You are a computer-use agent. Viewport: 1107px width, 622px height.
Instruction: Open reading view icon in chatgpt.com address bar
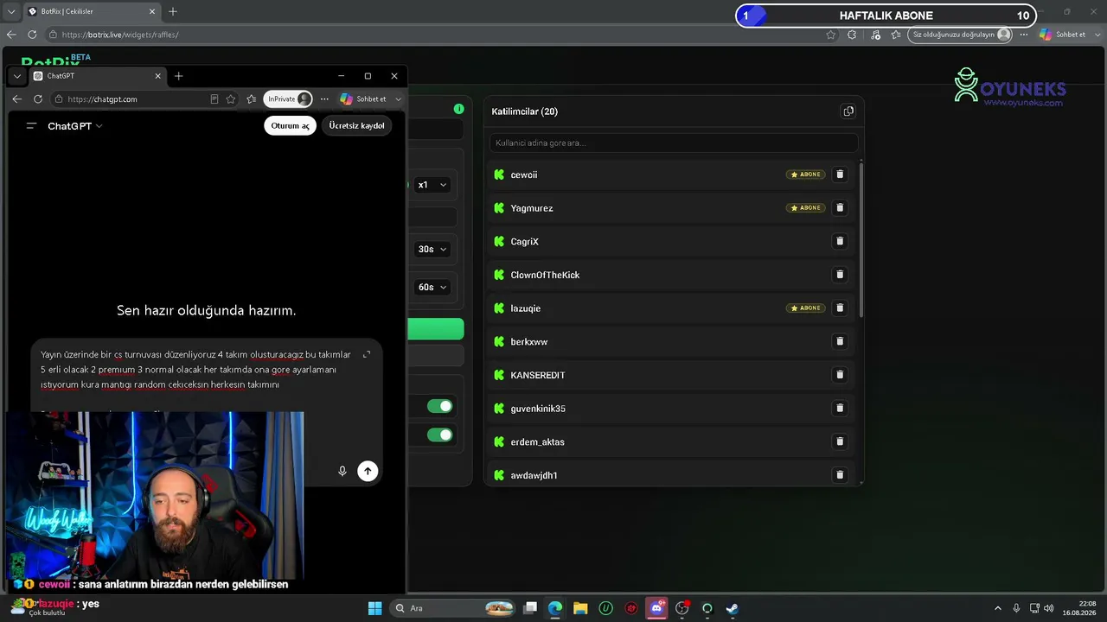tap(214, 99)
